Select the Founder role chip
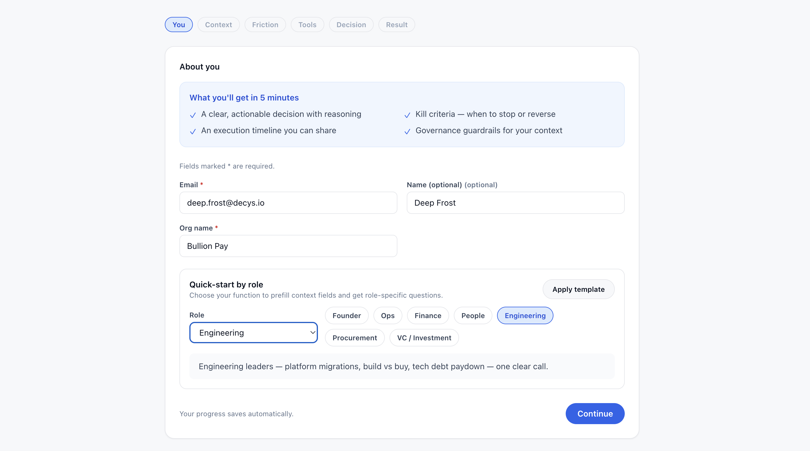The height and width of the screenshot is (451, 810). coord(347,315)
